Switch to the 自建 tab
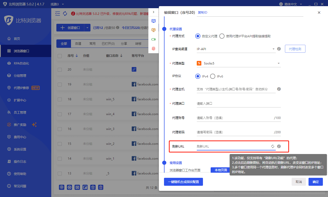This screenshot has height=197, width=328. coord(78,44)
